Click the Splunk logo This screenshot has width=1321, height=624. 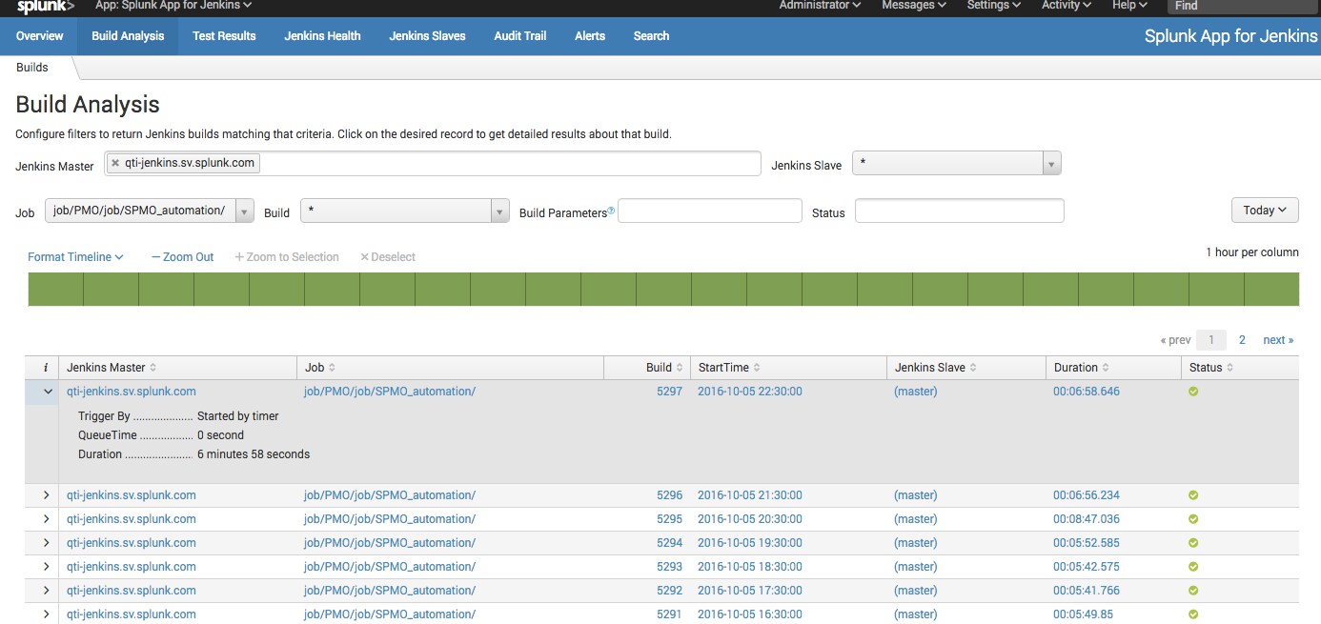[x=46, y=7]
